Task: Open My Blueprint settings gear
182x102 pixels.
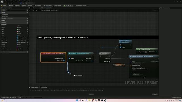Action: [x=27, y=10]
